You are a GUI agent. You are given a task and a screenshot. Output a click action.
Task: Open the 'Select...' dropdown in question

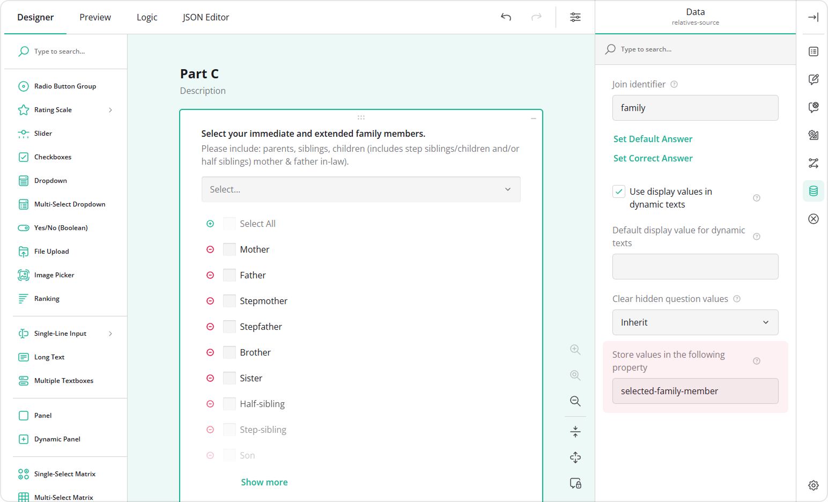360,189
